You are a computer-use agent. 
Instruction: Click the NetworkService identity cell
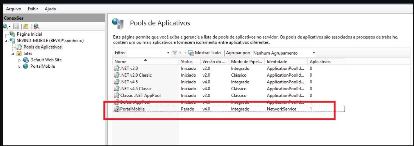point(281,109)
